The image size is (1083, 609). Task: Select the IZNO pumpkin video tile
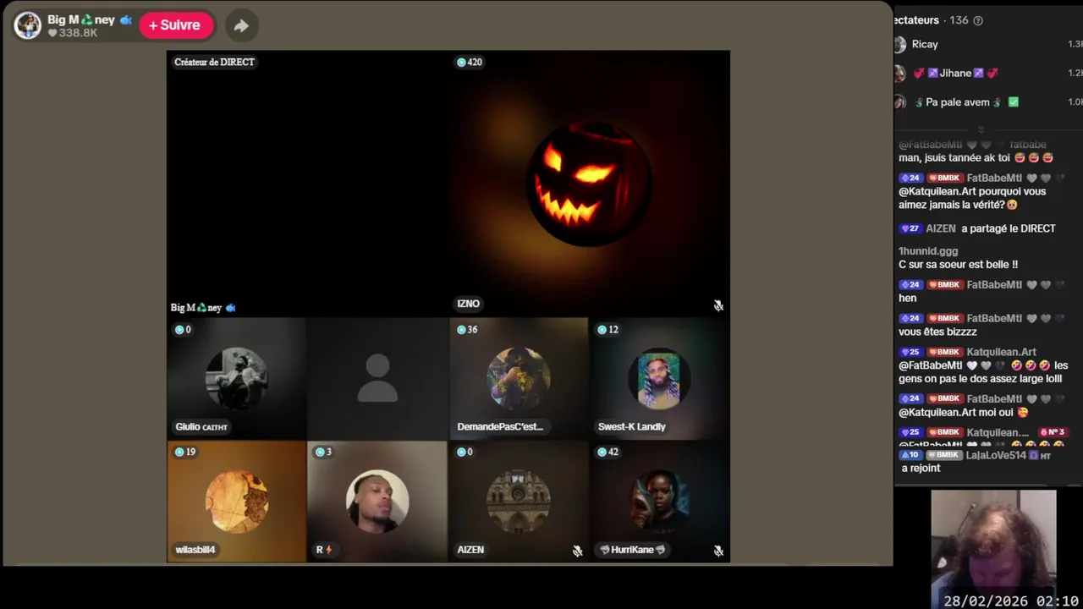(x=589, y=184)
